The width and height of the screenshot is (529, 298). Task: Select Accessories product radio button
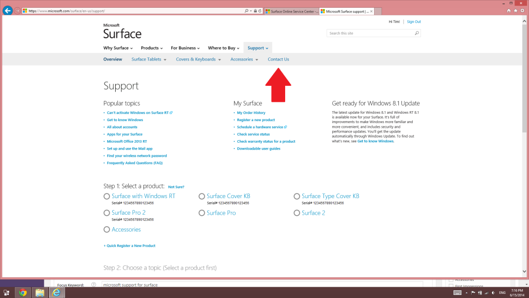(x=106, y=229)
